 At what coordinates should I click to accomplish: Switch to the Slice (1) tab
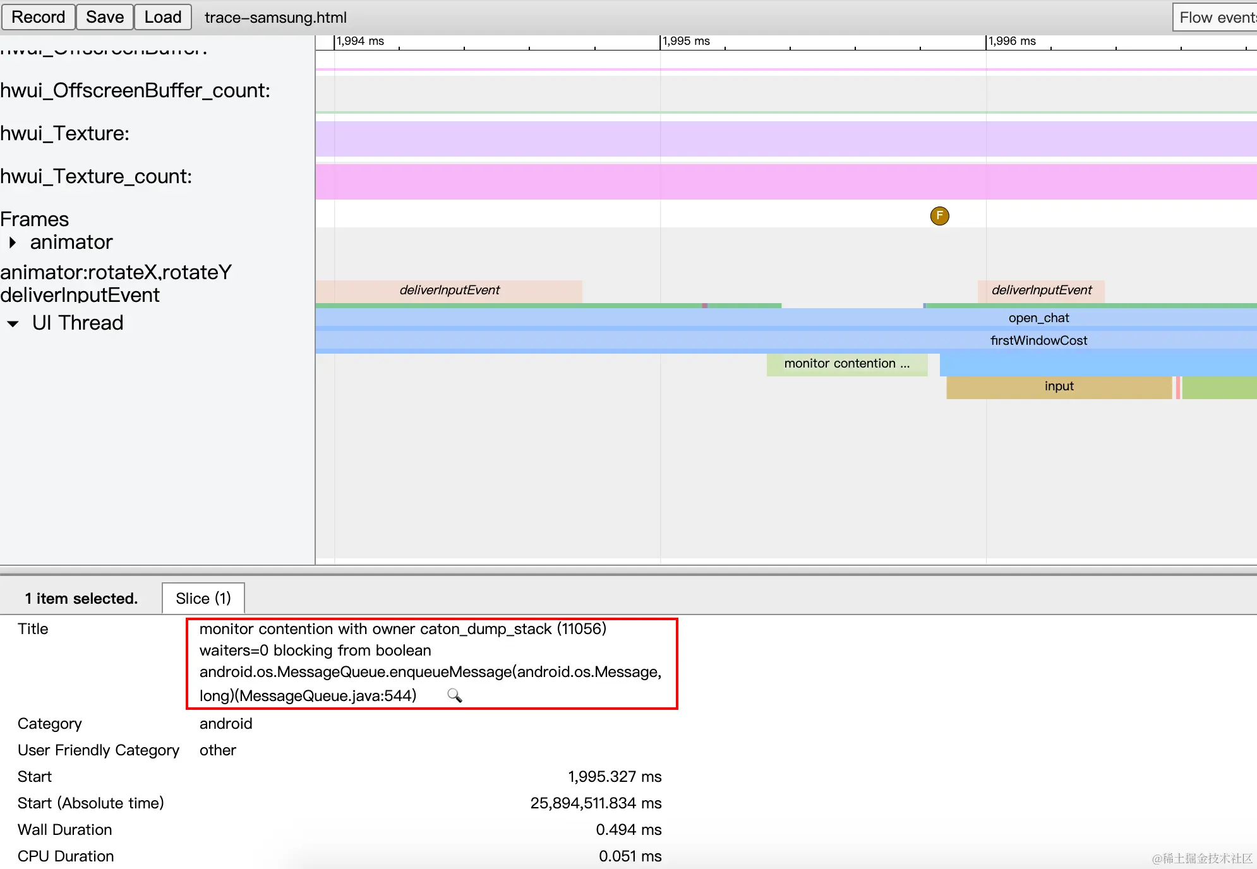click(x=203, y=598)
